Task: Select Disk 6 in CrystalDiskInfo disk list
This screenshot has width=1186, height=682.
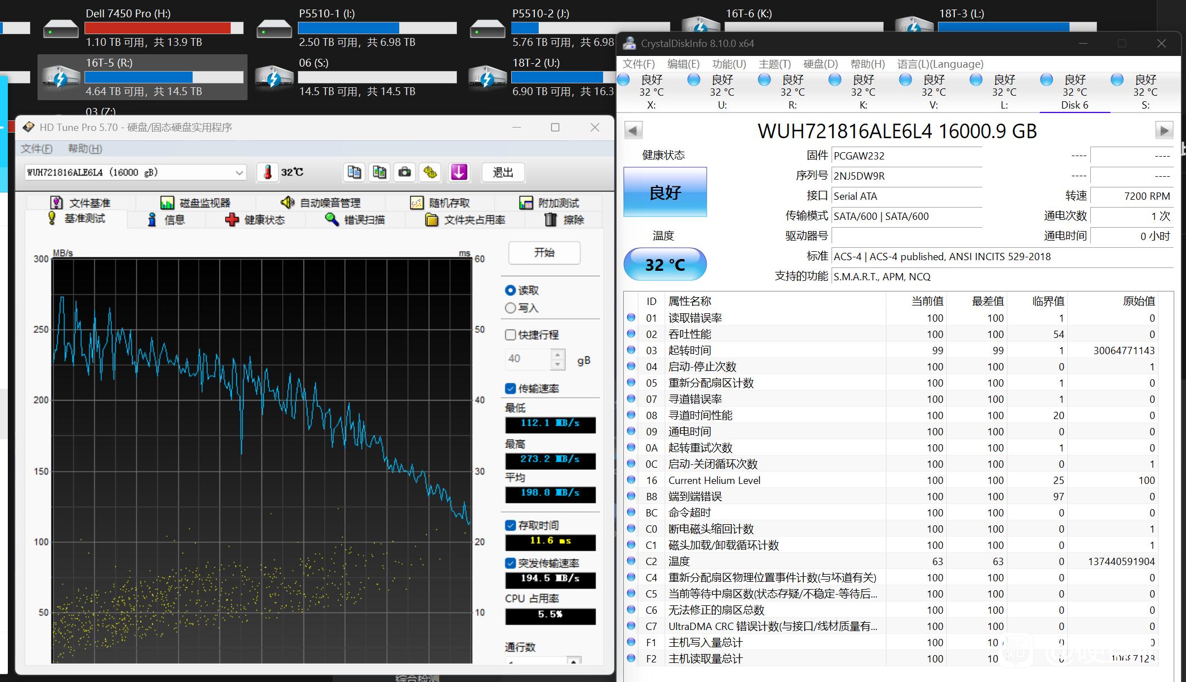Action: pyautogui.click(x=1075, y=92)
